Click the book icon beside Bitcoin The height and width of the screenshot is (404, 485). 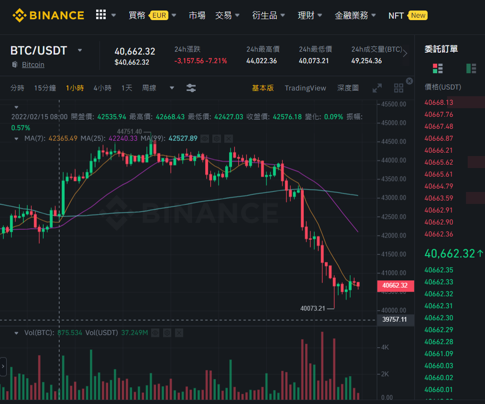(x=14, y=65)
